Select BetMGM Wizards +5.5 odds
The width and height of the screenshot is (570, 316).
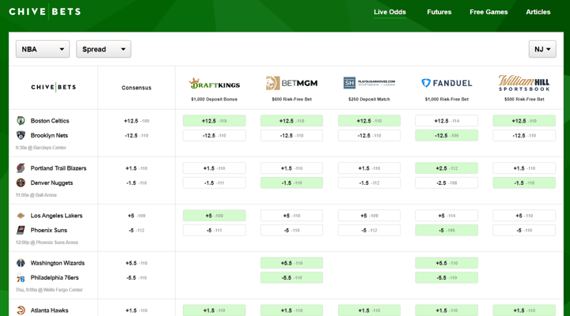(x=291, y=263)
